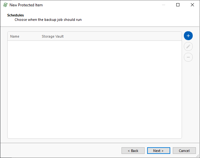Close the New Protected Item dialog
The width and height of the screenshot is (200, 158).
pos(192,5)
